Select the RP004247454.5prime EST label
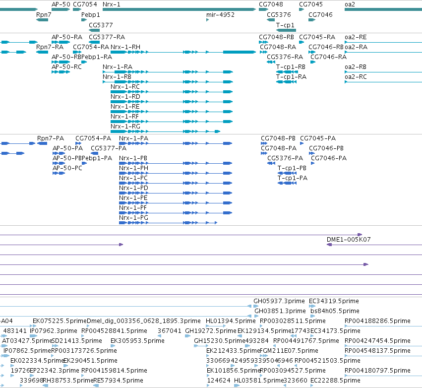The width and height of the screenshot is (422, 388). [377, 341]
